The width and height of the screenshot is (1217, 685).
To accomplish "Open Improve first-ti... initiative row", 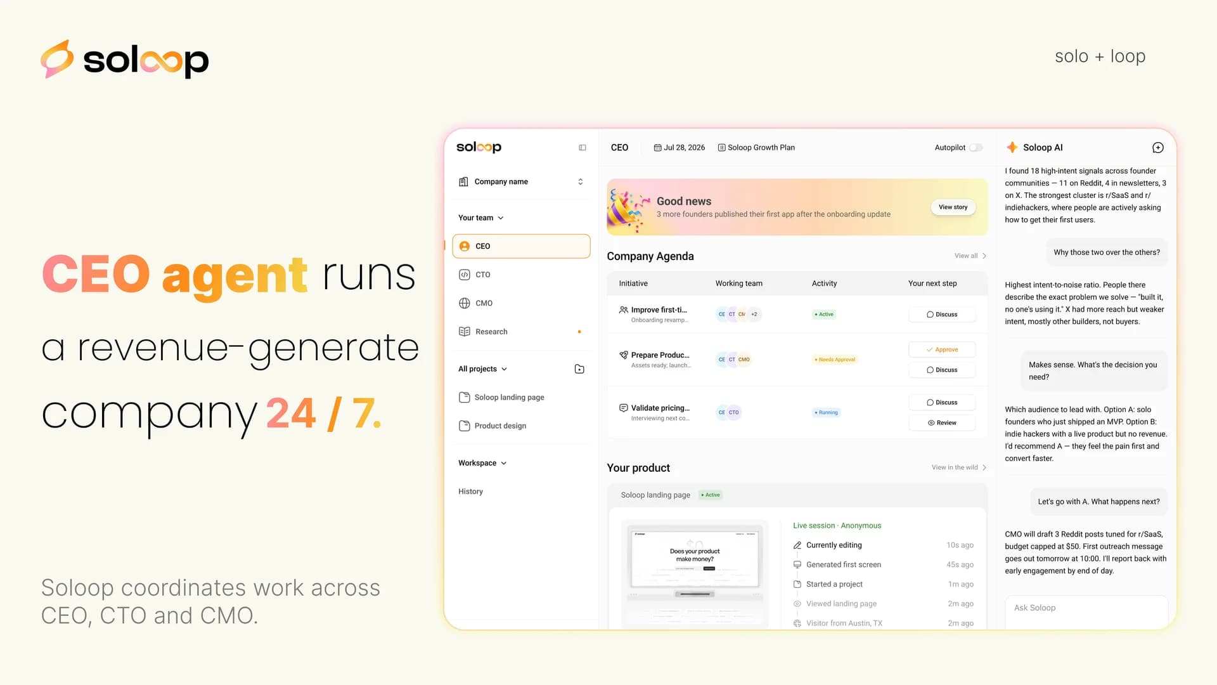I will pyautogui.click(x=797, y=315).
